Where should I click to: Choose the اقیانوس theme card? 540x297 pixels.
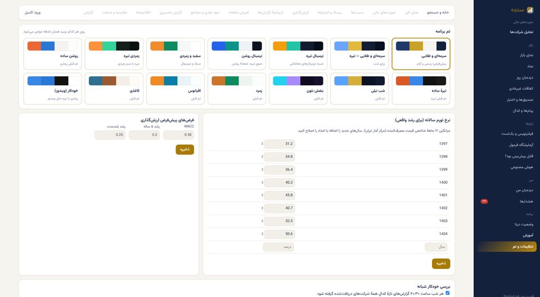(175, 89)
